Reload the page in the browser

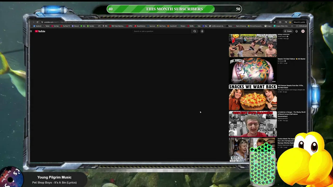37,22
